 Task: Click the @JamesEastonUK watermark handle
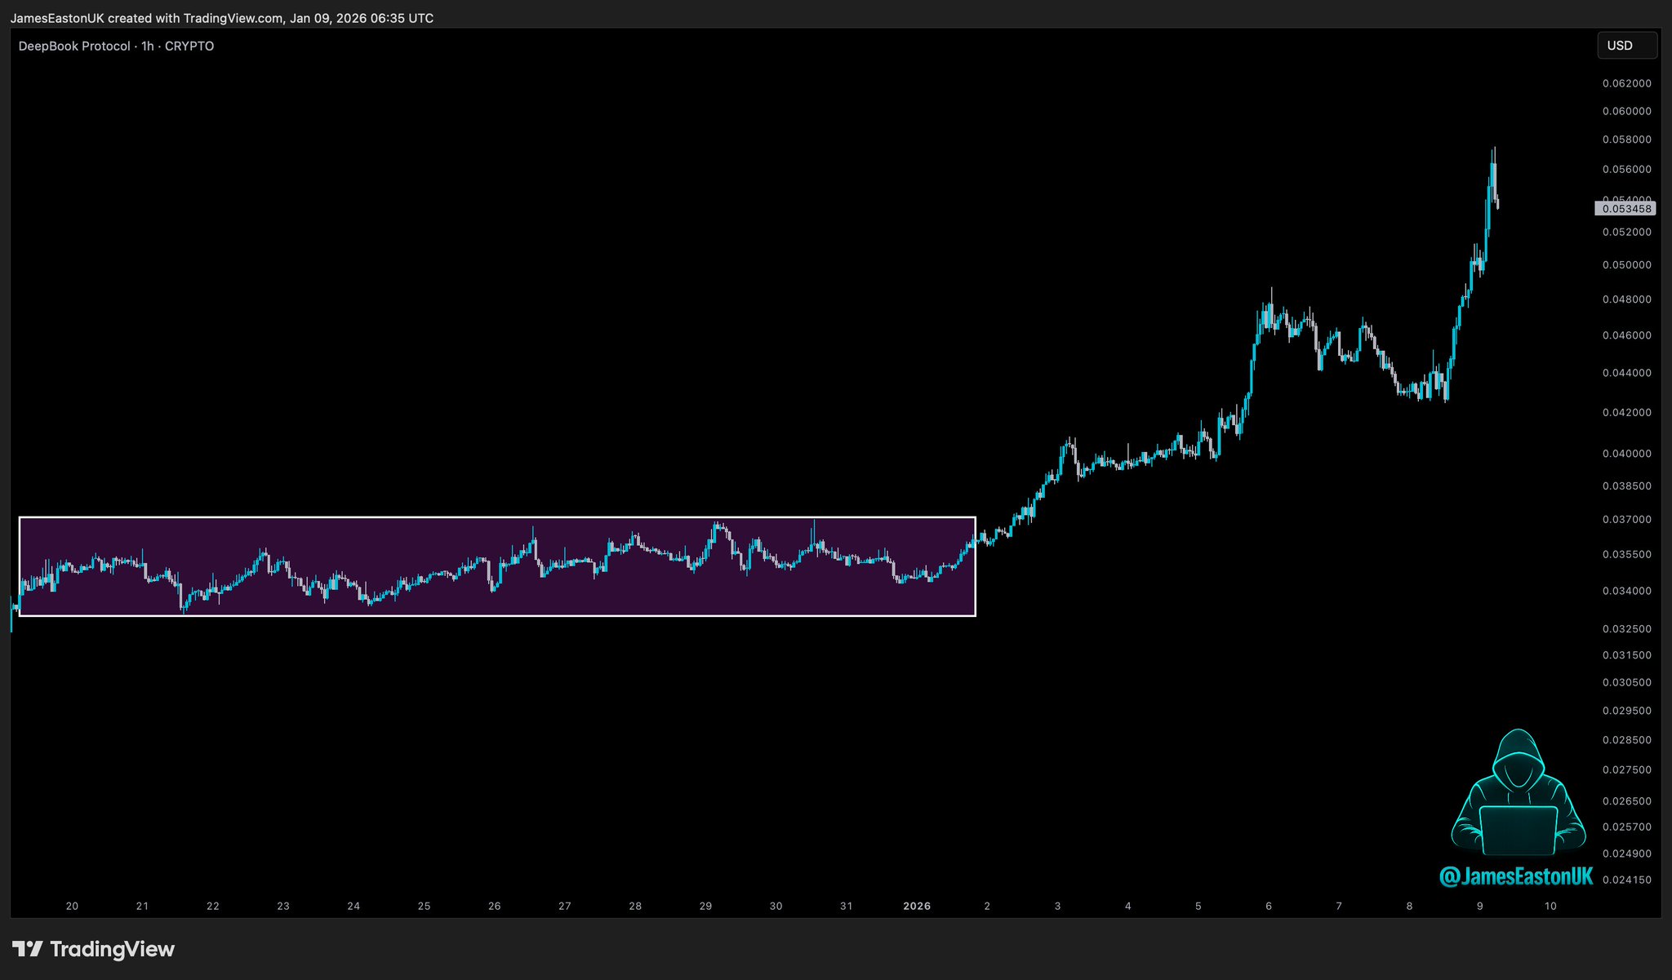pyautogui.click(x=1515, y=876)
